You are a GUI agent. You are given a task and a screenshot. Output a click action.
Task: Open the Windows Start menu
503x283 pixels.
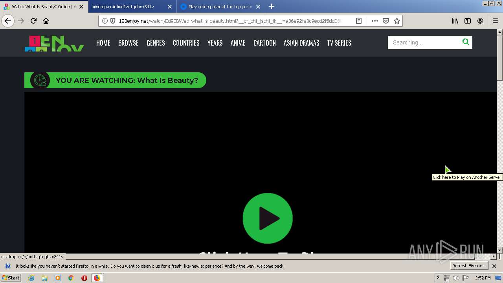[11, 278]
